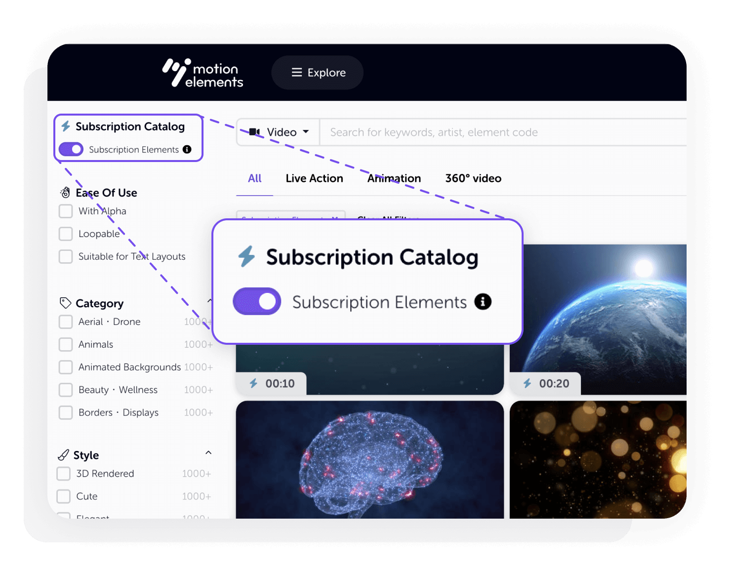The image size is (734, 570).
Task: Click the lightning icon on the 00:20 badge
Action: [528, 383]
